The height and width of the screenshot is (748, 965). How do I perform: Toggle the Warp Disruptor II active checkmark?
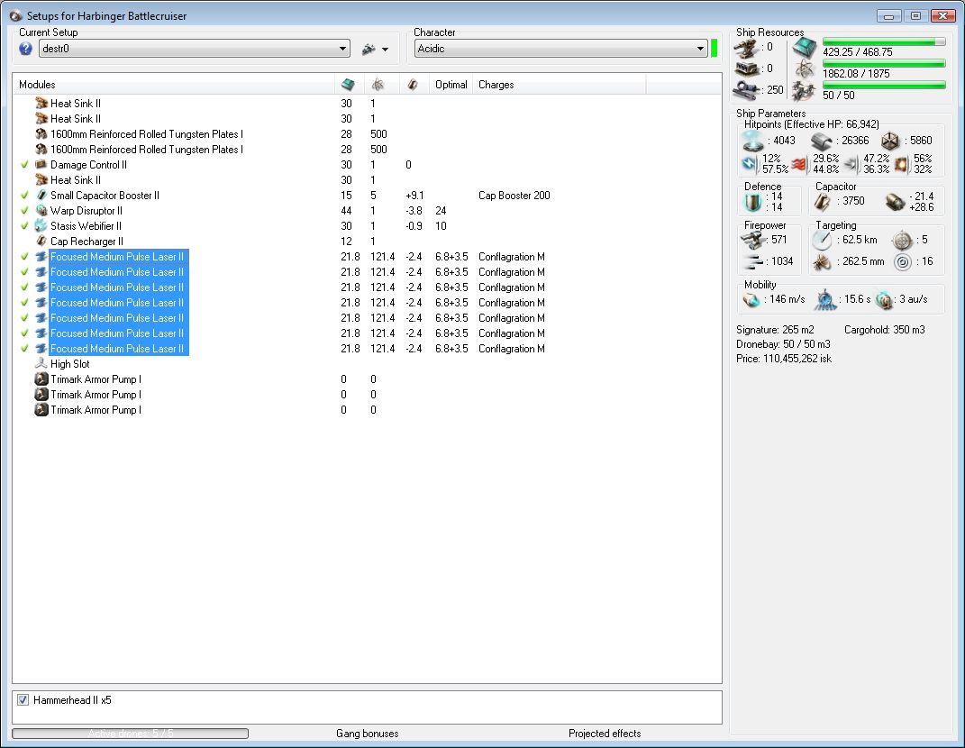pos(24,211)
